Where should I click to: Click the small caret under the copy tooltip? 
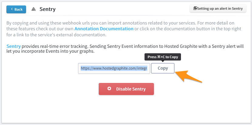[x=163, y=61]
